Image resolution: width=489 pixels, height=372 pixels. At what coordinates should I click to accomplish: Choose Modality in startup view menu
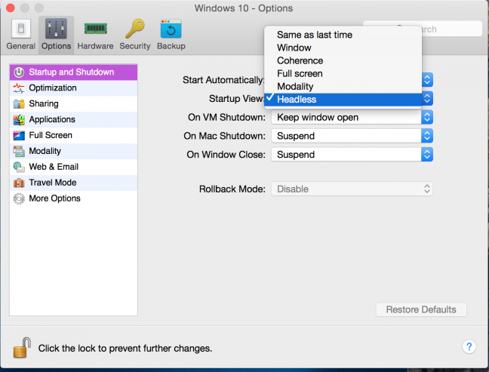point(343,86)
